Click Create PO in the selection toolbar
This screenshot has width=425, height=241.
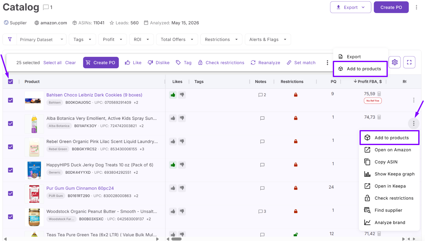(x=101, y=63)
